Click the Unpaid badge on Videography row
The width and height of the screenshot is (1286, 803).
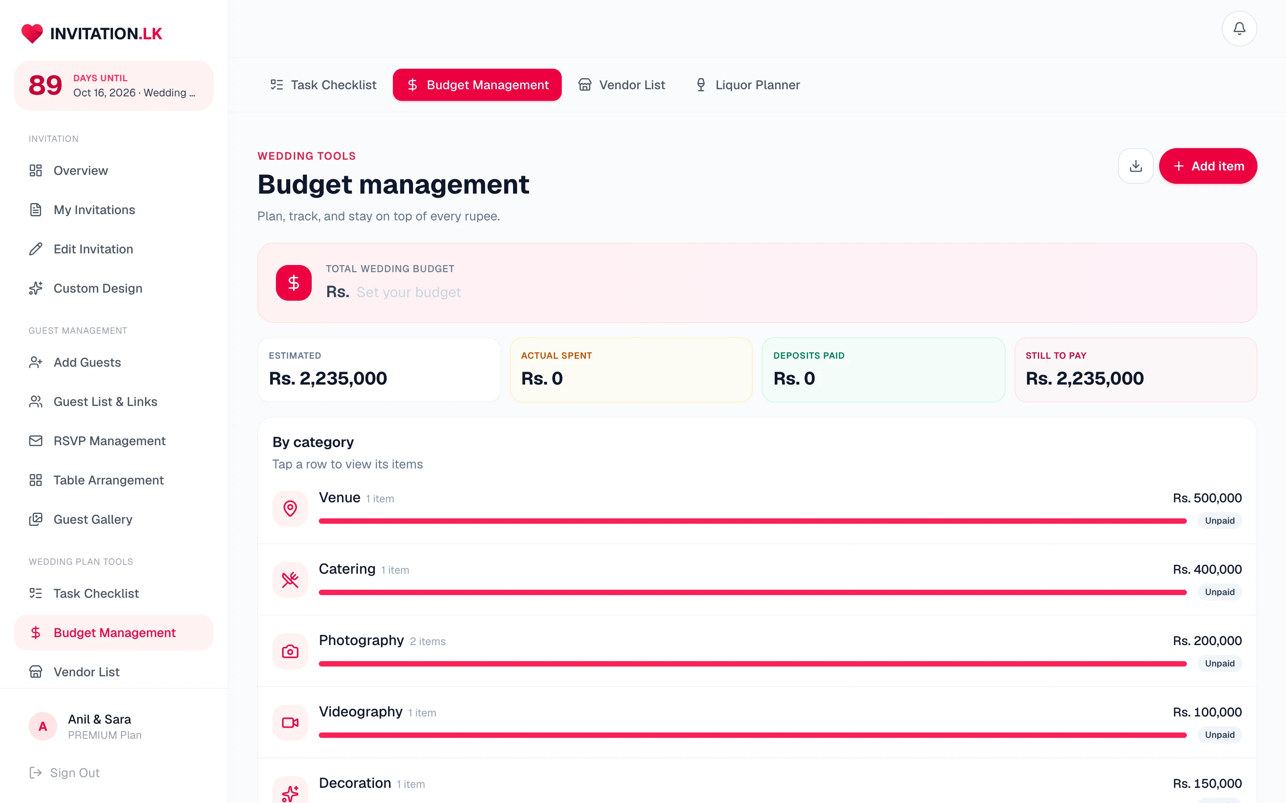tap(1219, 734)
